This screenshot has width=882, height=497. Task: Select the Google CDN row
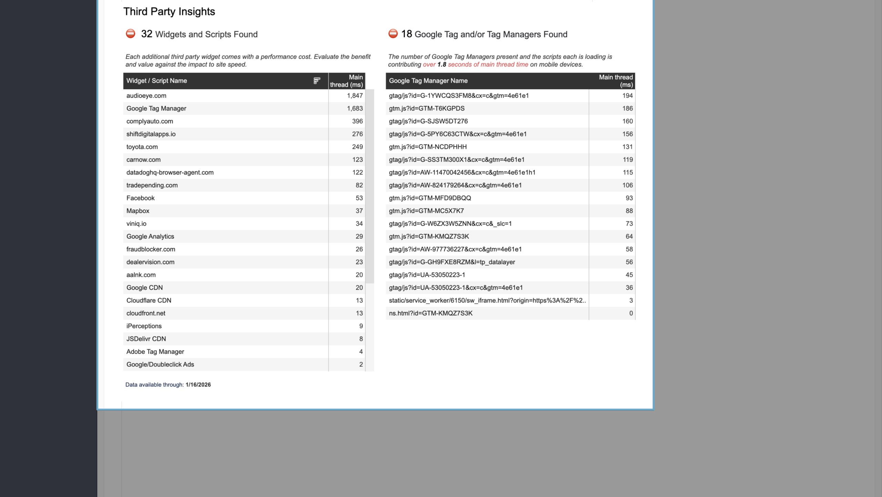[244, 288]
